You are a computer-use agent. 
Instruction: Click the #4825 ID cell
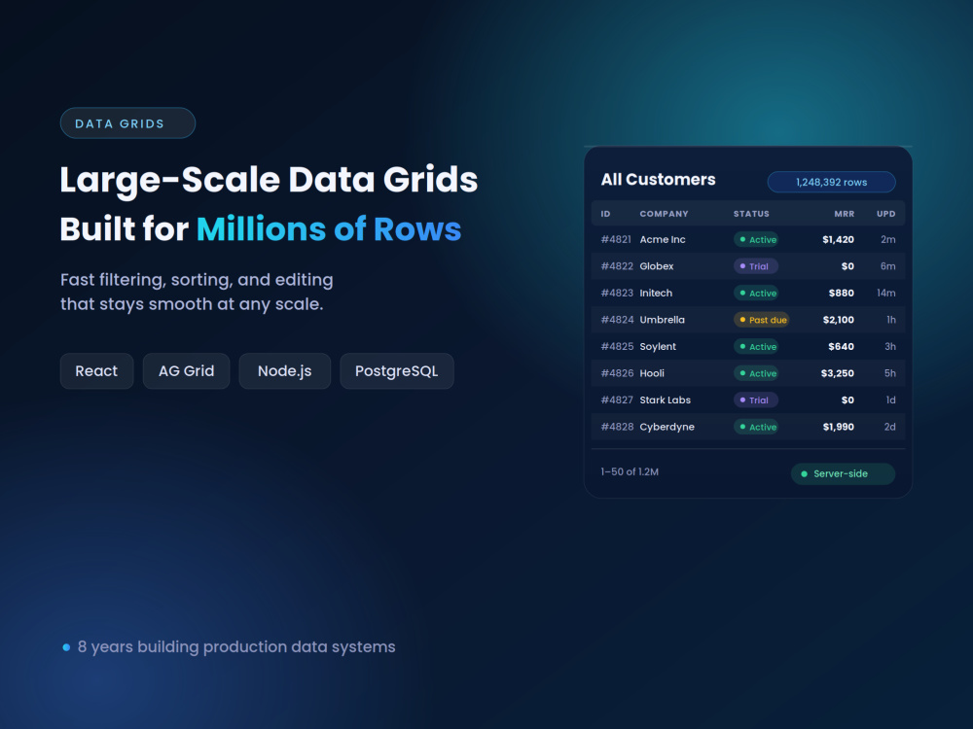(x=617, y=347)
